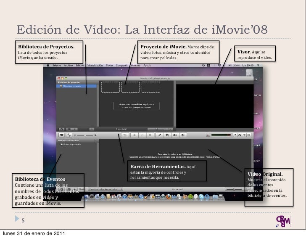
Task: Open Firefox in the Dock
Action: click(x=169, y=197)
